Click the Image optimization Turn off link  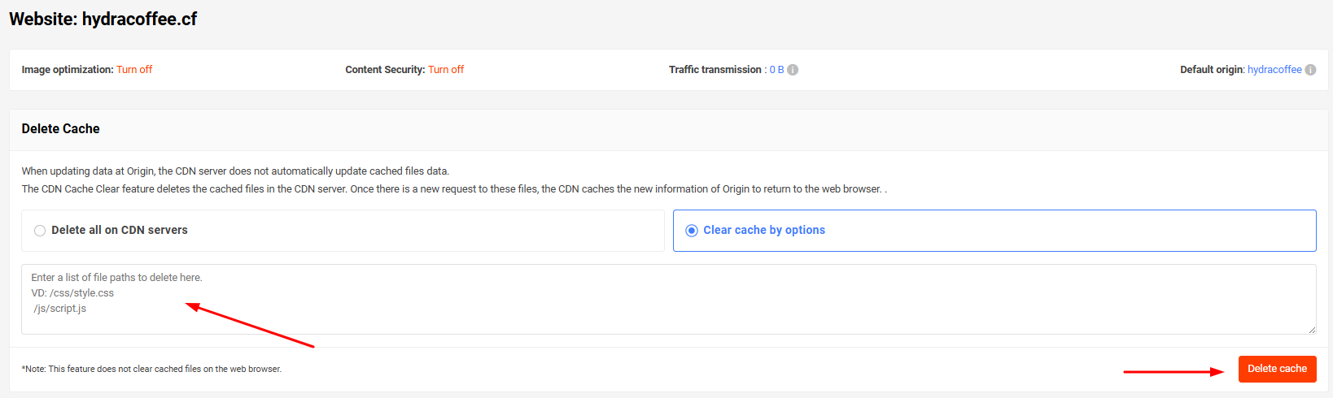[134, 70]
